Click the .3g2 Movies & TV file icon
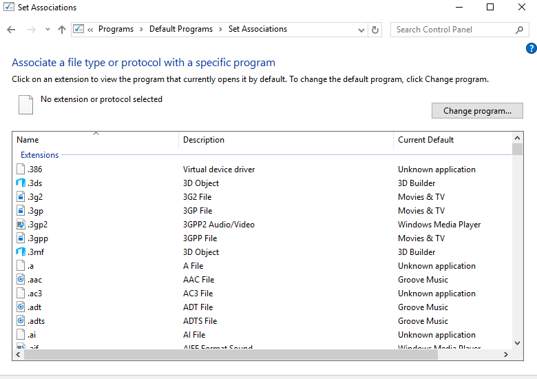537x379 pixels. click(21, 196)
